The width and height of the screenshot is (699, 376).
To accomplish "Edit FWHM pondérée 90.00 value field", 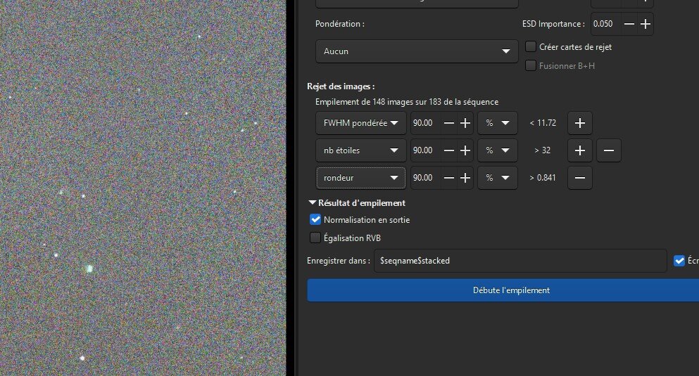I will (x=426, y=123).
